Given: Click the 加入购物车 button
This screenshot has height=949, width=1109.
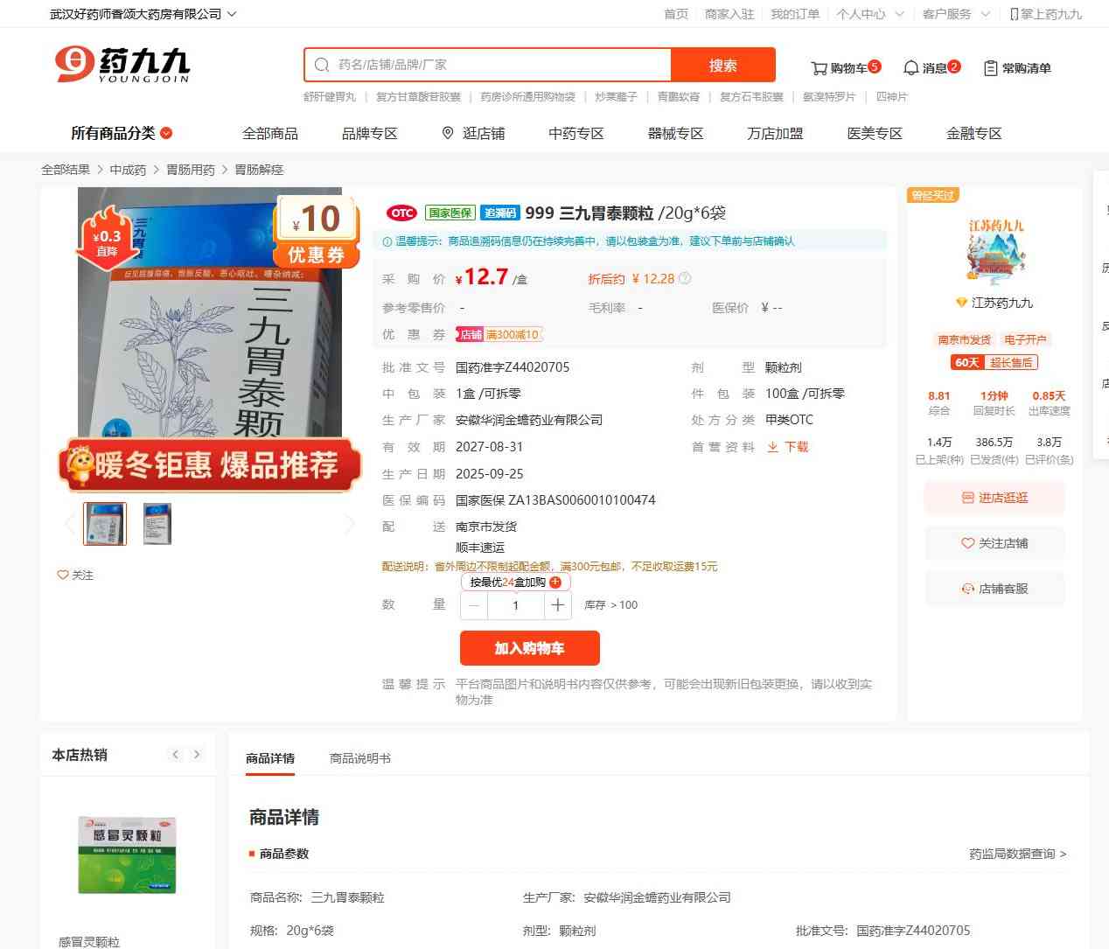Looking at the screenshot, I should [529, 648].
